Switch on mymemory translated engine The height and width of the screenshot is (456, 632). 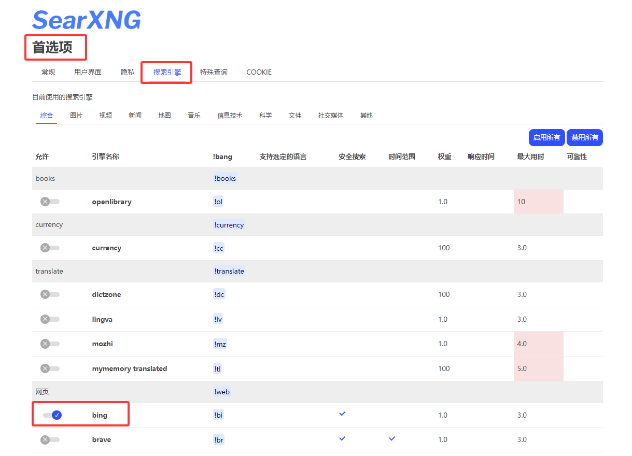(x=50, y=368)
